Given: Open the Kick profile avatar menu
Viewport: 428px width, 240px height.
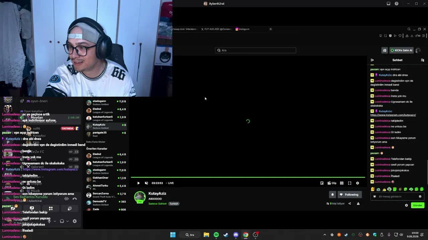Looking at the screenshot, I should pos(418,50).
